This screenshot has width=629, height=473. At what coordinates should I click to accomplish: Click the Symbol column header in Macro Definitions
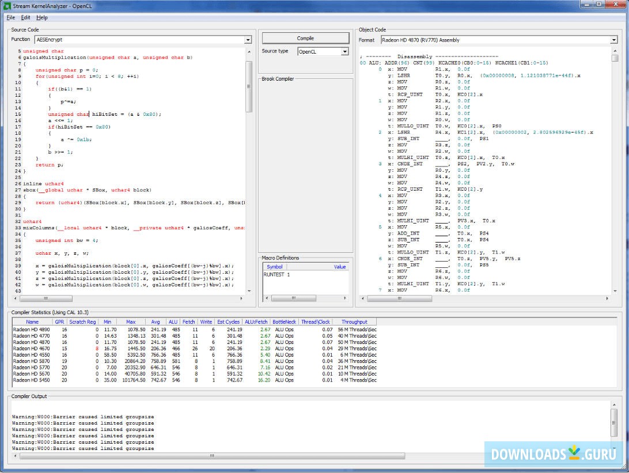[x=274, y=266]
